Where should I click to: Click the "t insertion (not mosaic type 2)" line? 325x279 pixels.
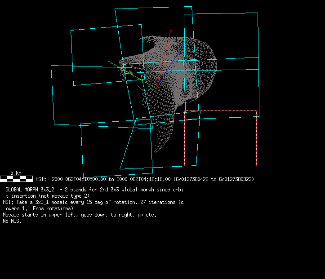(48, 196)
